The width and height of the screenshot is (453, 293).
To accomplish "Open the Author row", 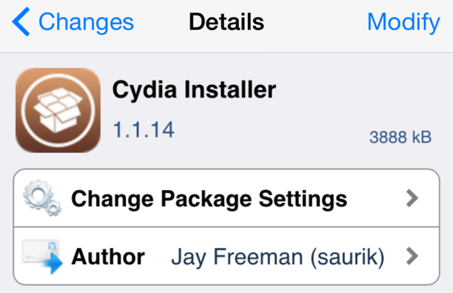I will click(226, 256).
